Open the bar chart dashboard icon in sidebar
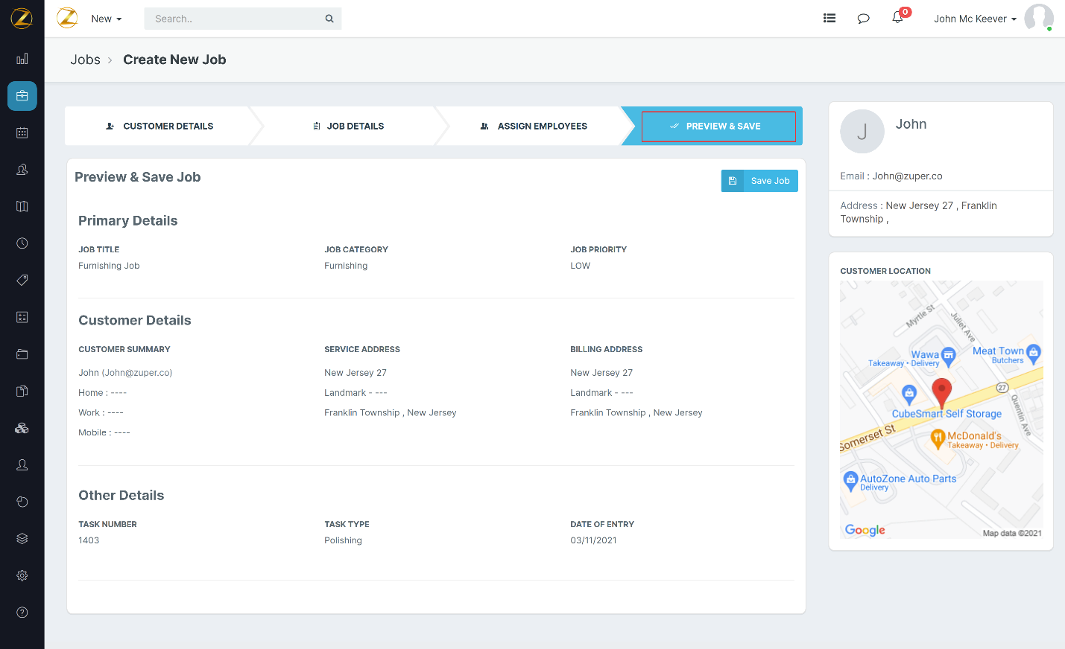The image size is (1065, 649). [x=22, y=59]
